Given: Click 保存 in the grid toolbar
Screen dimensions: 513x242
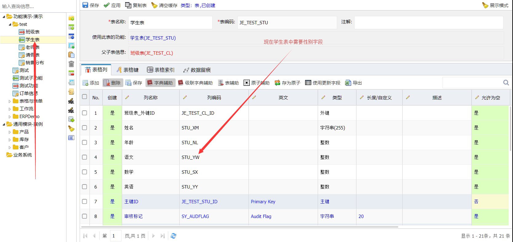Looking at the screenshot, I should pos(134,83).
